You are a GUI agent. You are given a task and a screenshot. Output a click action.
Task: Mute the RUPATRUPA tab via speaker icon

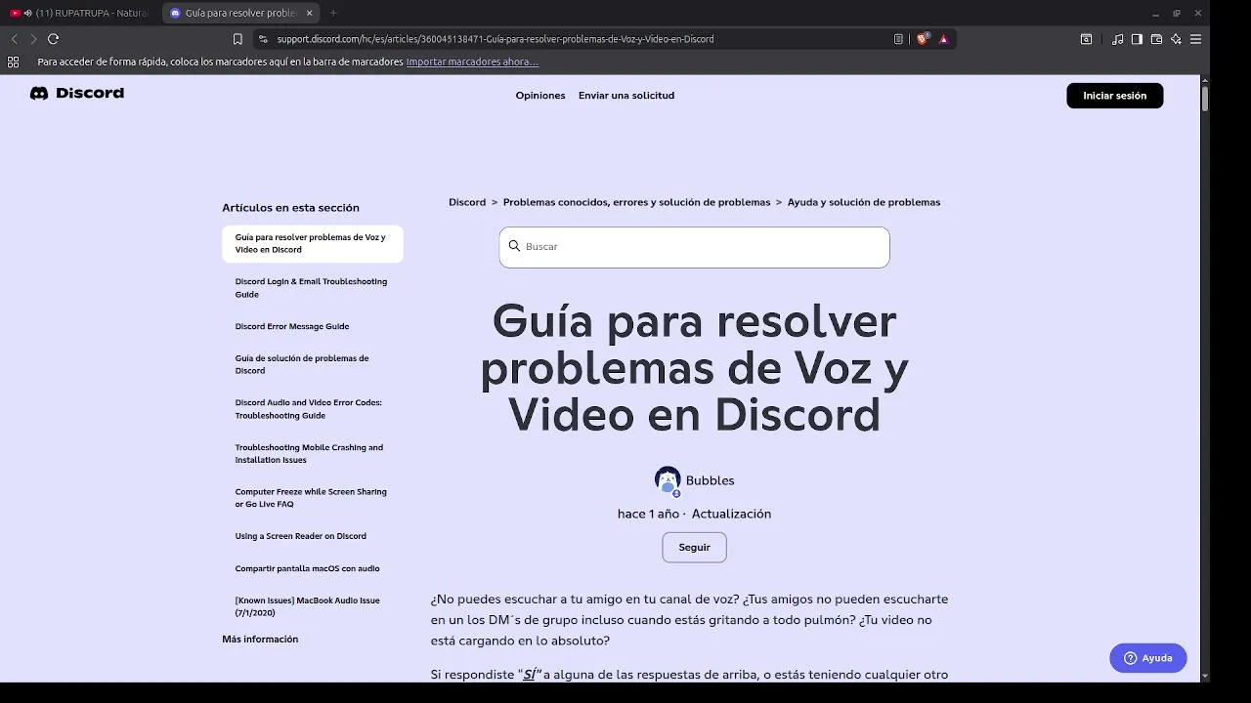click(x=26, y=13)
